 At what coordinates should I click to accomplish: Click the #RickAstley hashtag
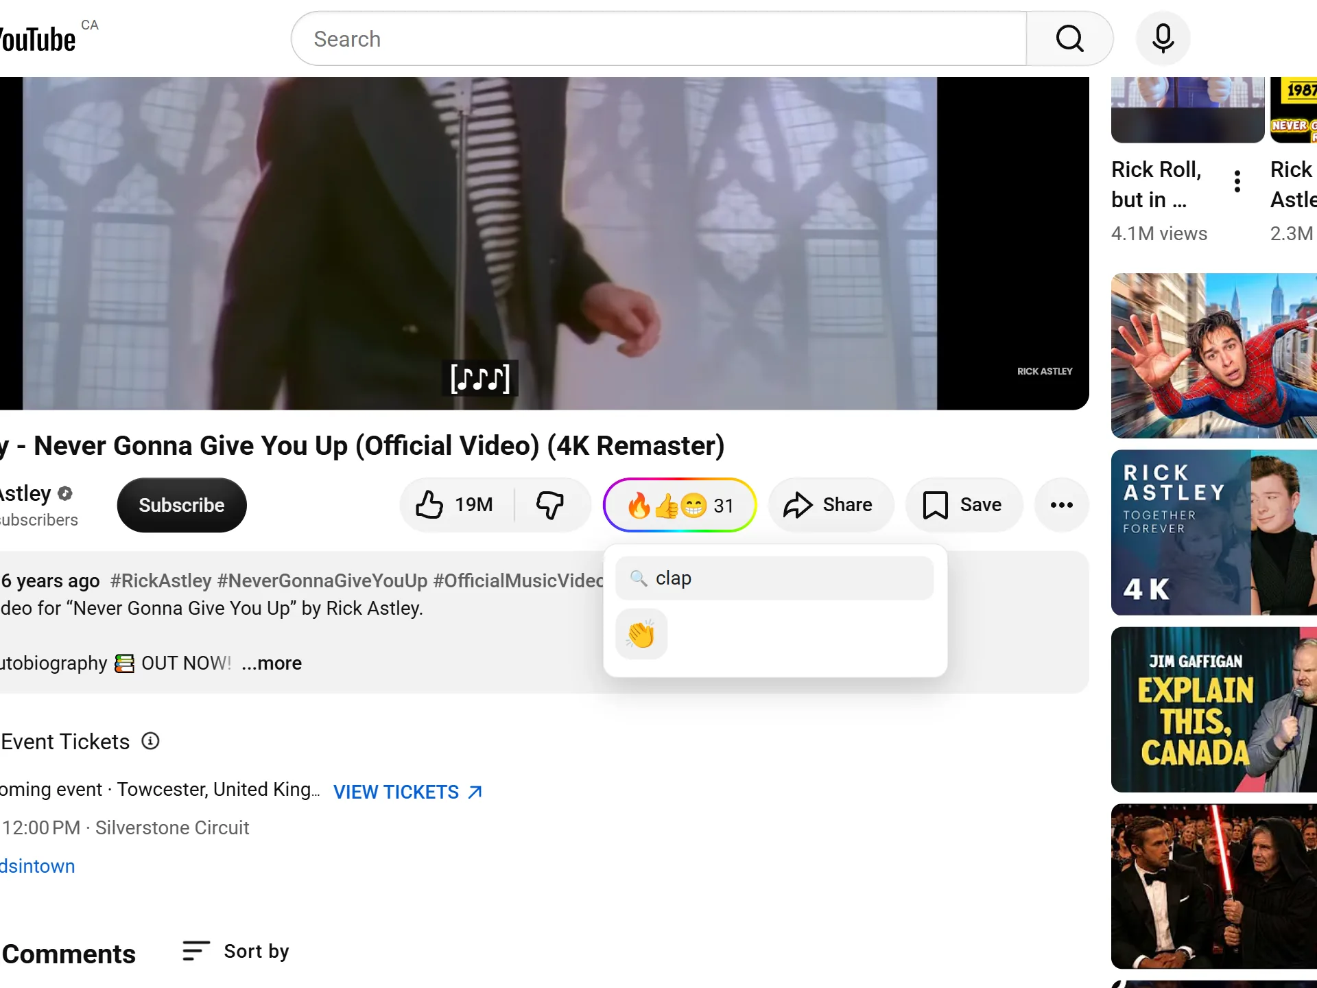[x=161, y=581]
